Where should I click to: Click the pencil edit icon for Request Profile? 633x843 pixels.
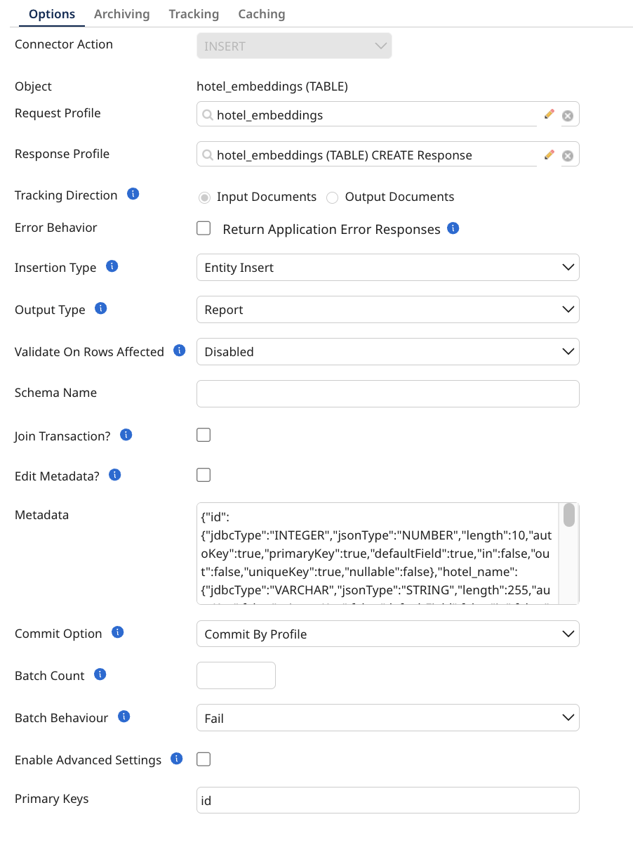tap(549, 114)
